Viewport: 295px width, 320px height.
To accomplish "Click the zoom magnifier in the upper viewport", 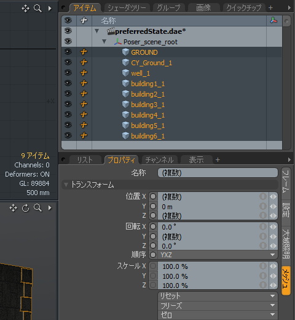I will tap(37, 9).
